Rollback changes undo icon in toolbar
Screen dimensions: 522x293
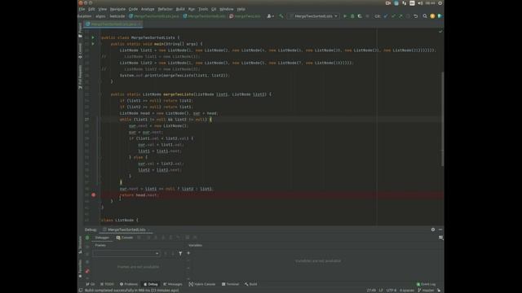coord(415,16)
